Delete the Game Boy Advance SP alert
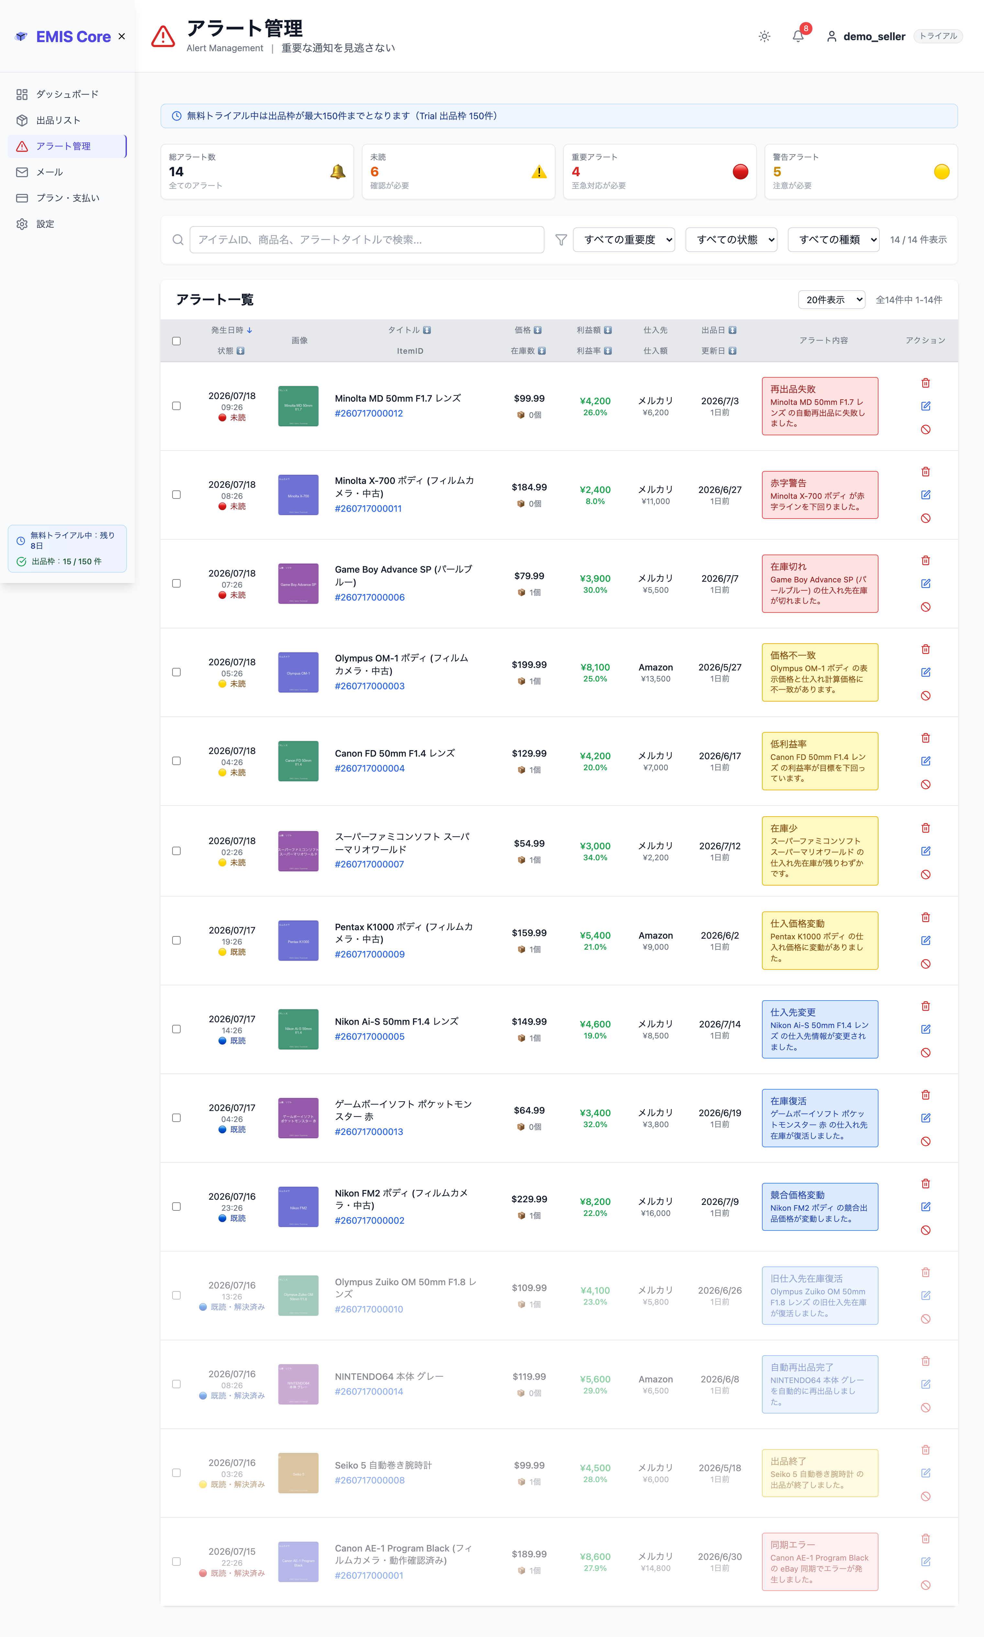 [x=926, y=561]
